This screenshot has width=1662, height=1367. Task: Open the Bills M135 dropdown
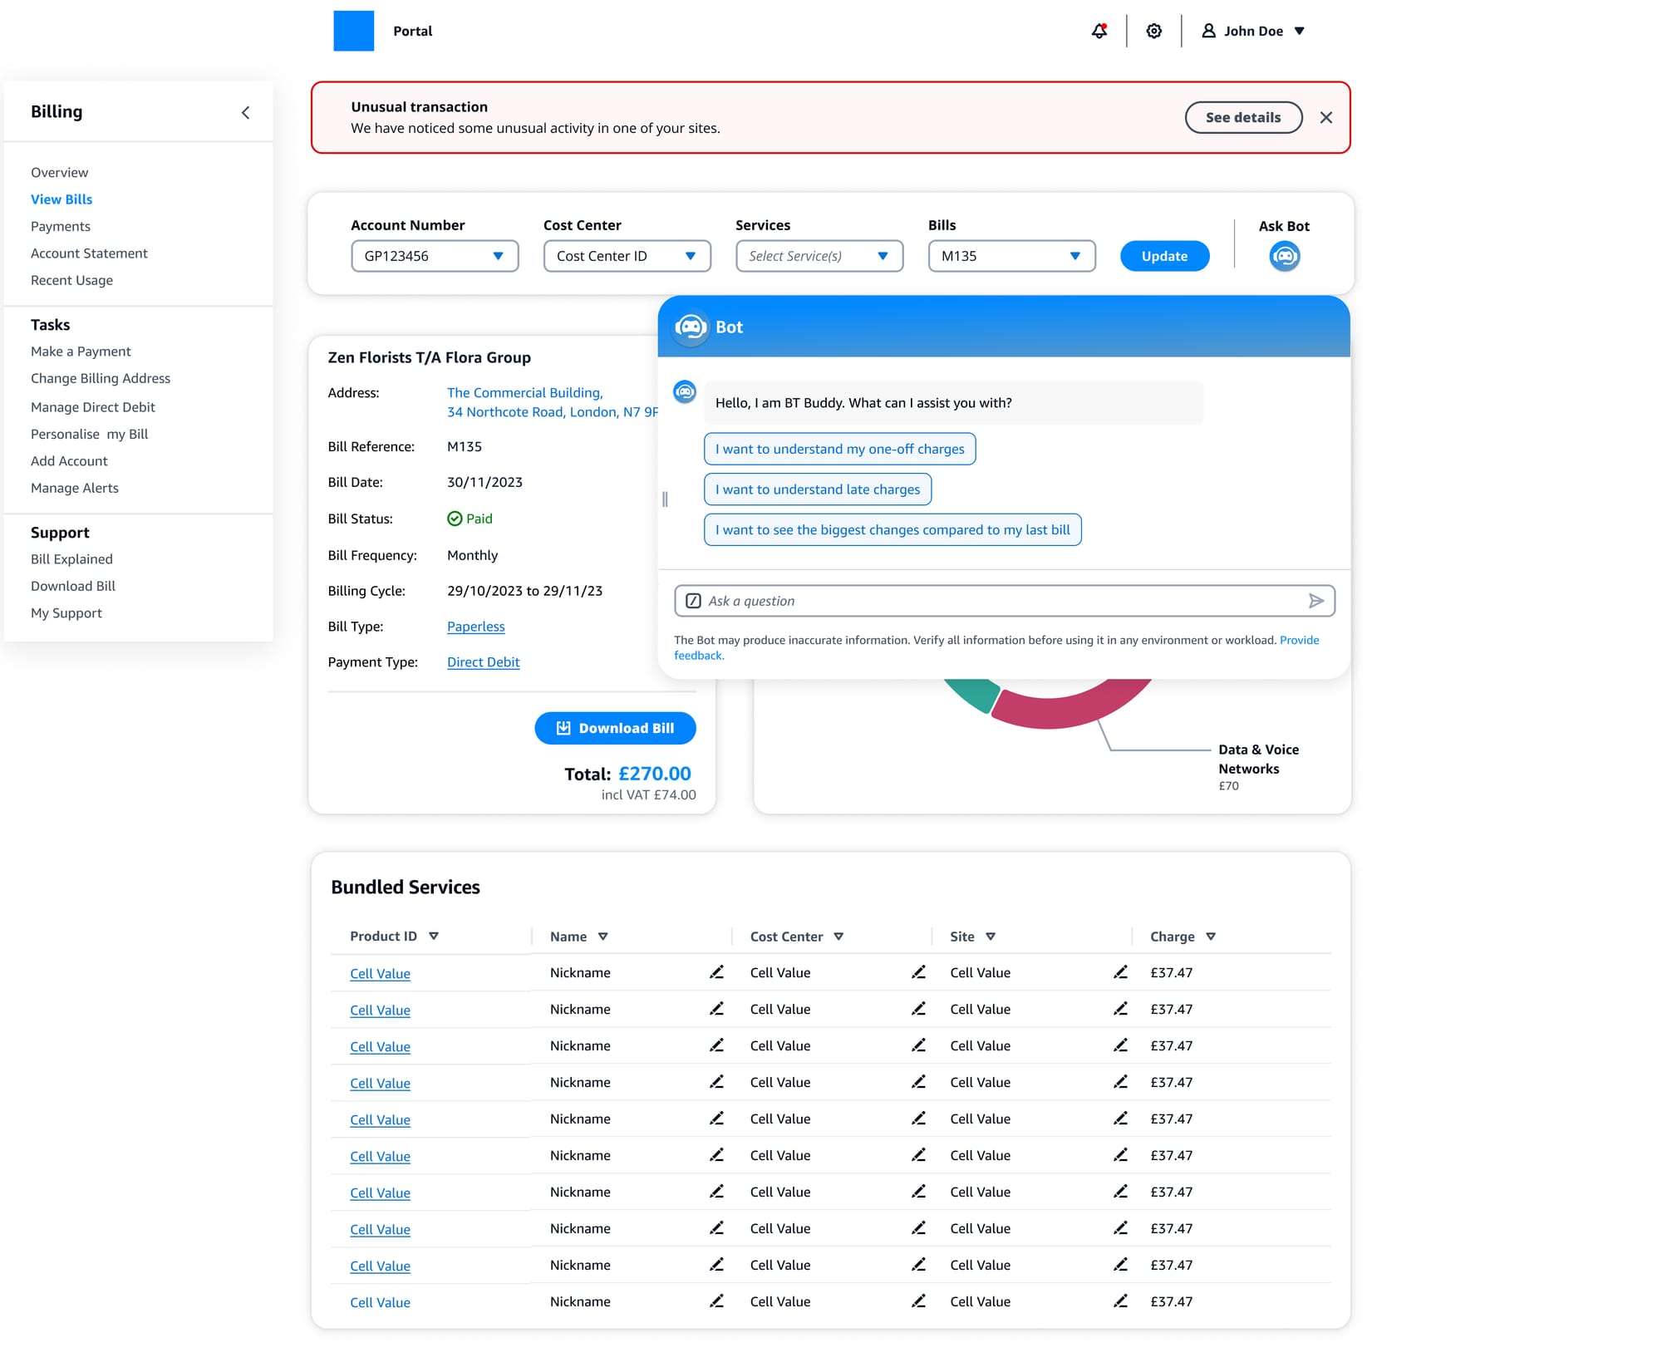click(x=1011, y=256)
